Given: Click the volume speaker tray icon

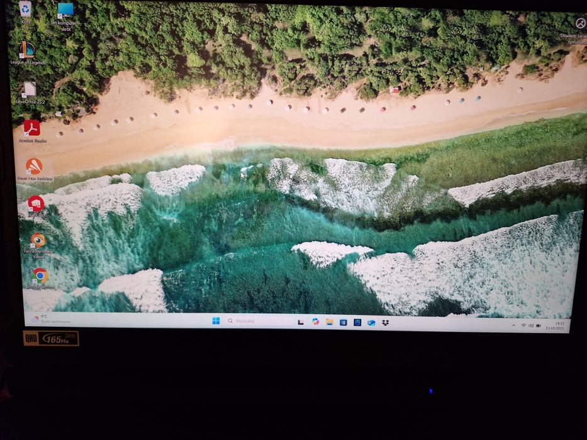Looking at the screenshot, I should pyautogui.click(x=531, y=326).
